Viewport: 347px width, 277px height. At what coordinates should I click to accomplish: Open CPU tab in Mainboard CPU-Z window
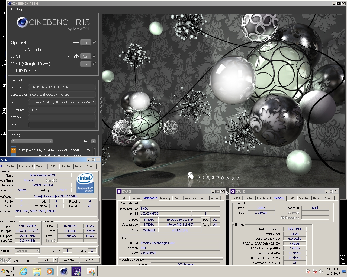tap(124, 198)
